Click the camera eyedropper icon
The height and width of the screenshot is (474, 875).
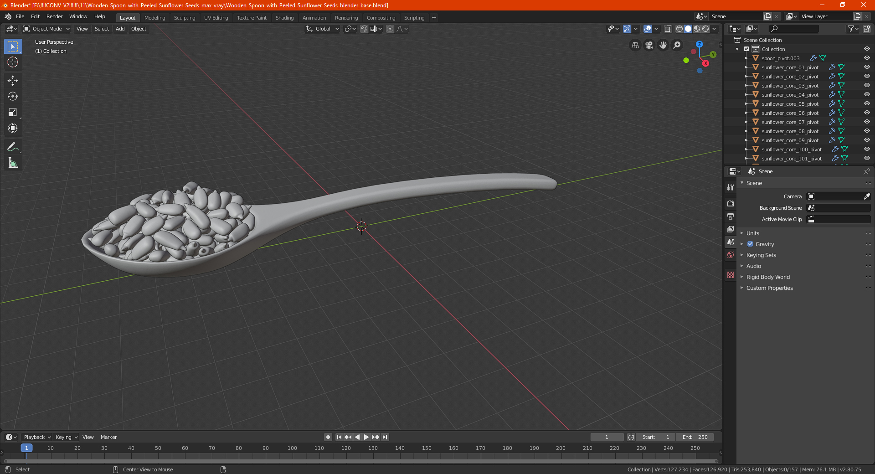[866, 196]
